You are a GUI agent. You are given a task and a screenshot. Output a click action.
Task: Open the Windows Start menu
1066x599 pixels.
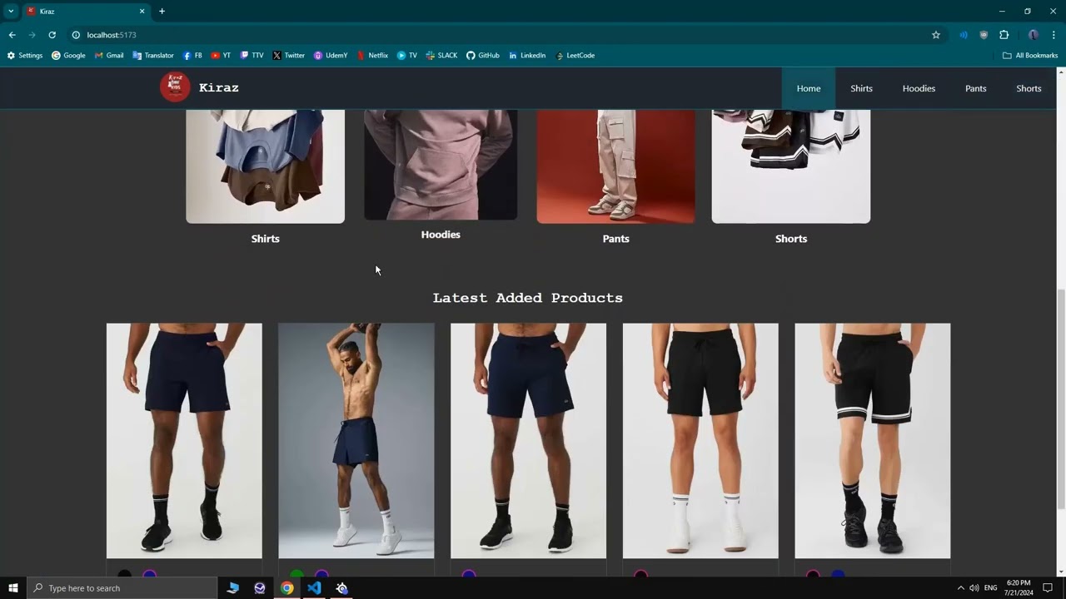12,588
